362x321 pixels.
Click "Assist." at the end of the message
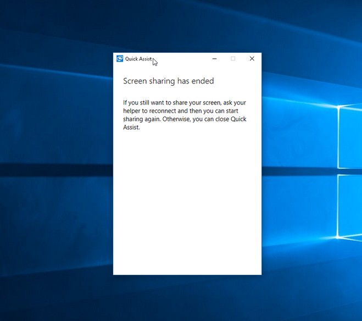point(132,127)
